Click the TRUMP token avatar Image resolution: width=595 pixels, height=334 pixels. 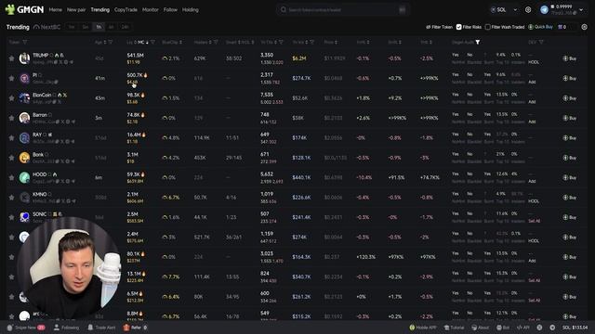(24, 58)
